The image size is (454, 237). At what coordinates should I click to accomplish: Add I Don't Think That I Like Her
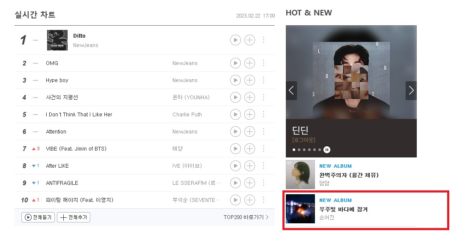point(249,115)
